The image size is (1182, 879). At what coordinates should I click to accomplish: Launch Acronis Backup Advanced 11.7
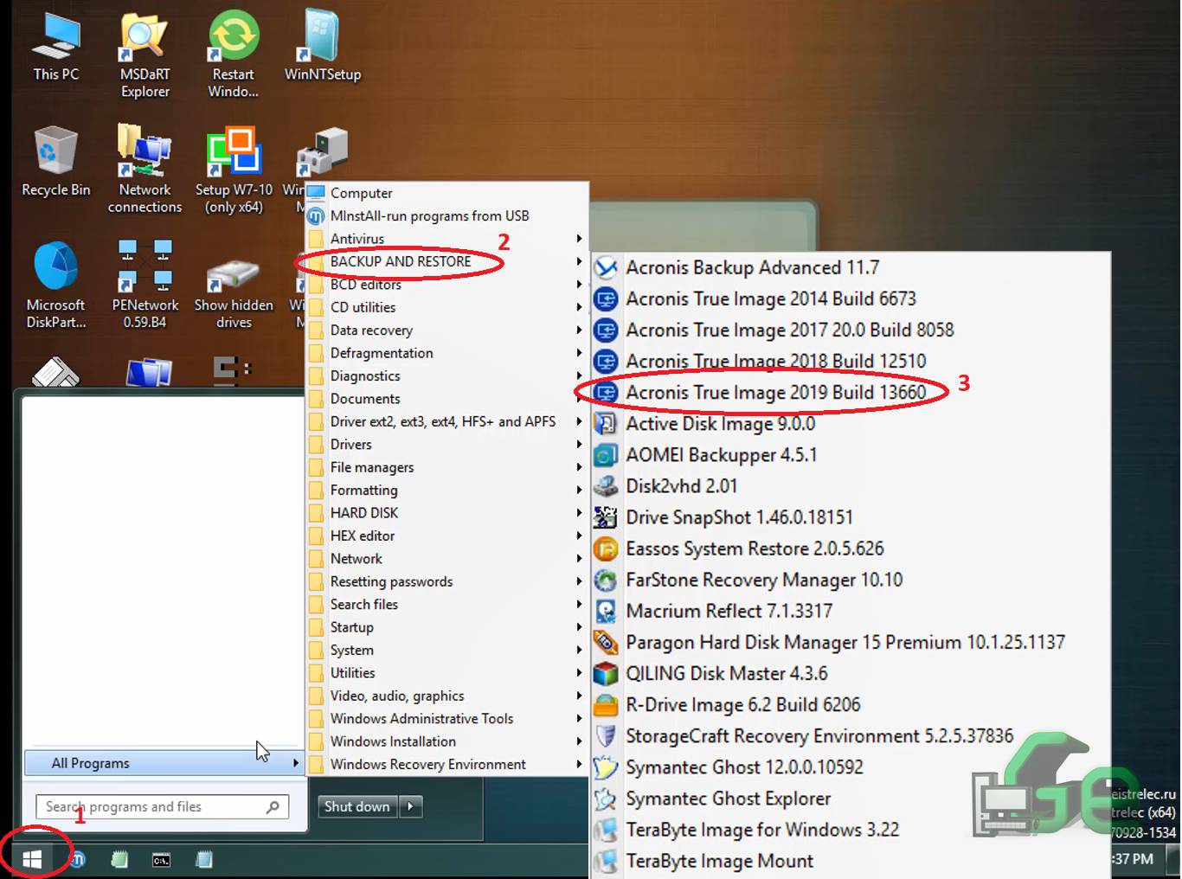click(850, 267)
